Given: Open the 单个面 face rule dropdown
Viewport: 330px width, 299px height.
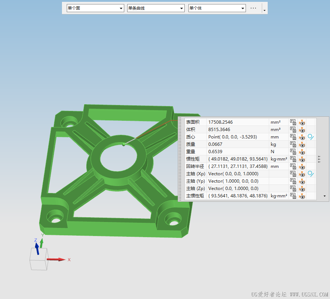Looking at the screenshot, I should (95, 8).
